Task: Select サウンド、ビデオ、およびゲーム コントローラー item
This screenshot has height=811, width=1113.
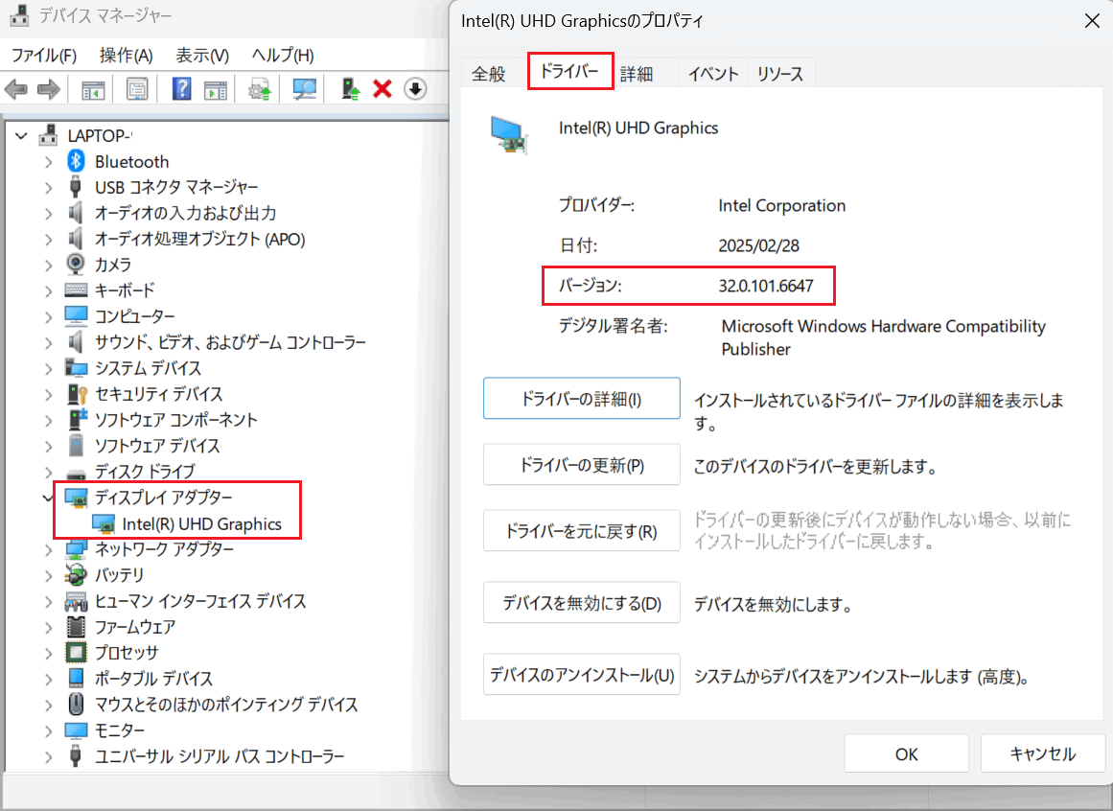Action: click(230, 342)
